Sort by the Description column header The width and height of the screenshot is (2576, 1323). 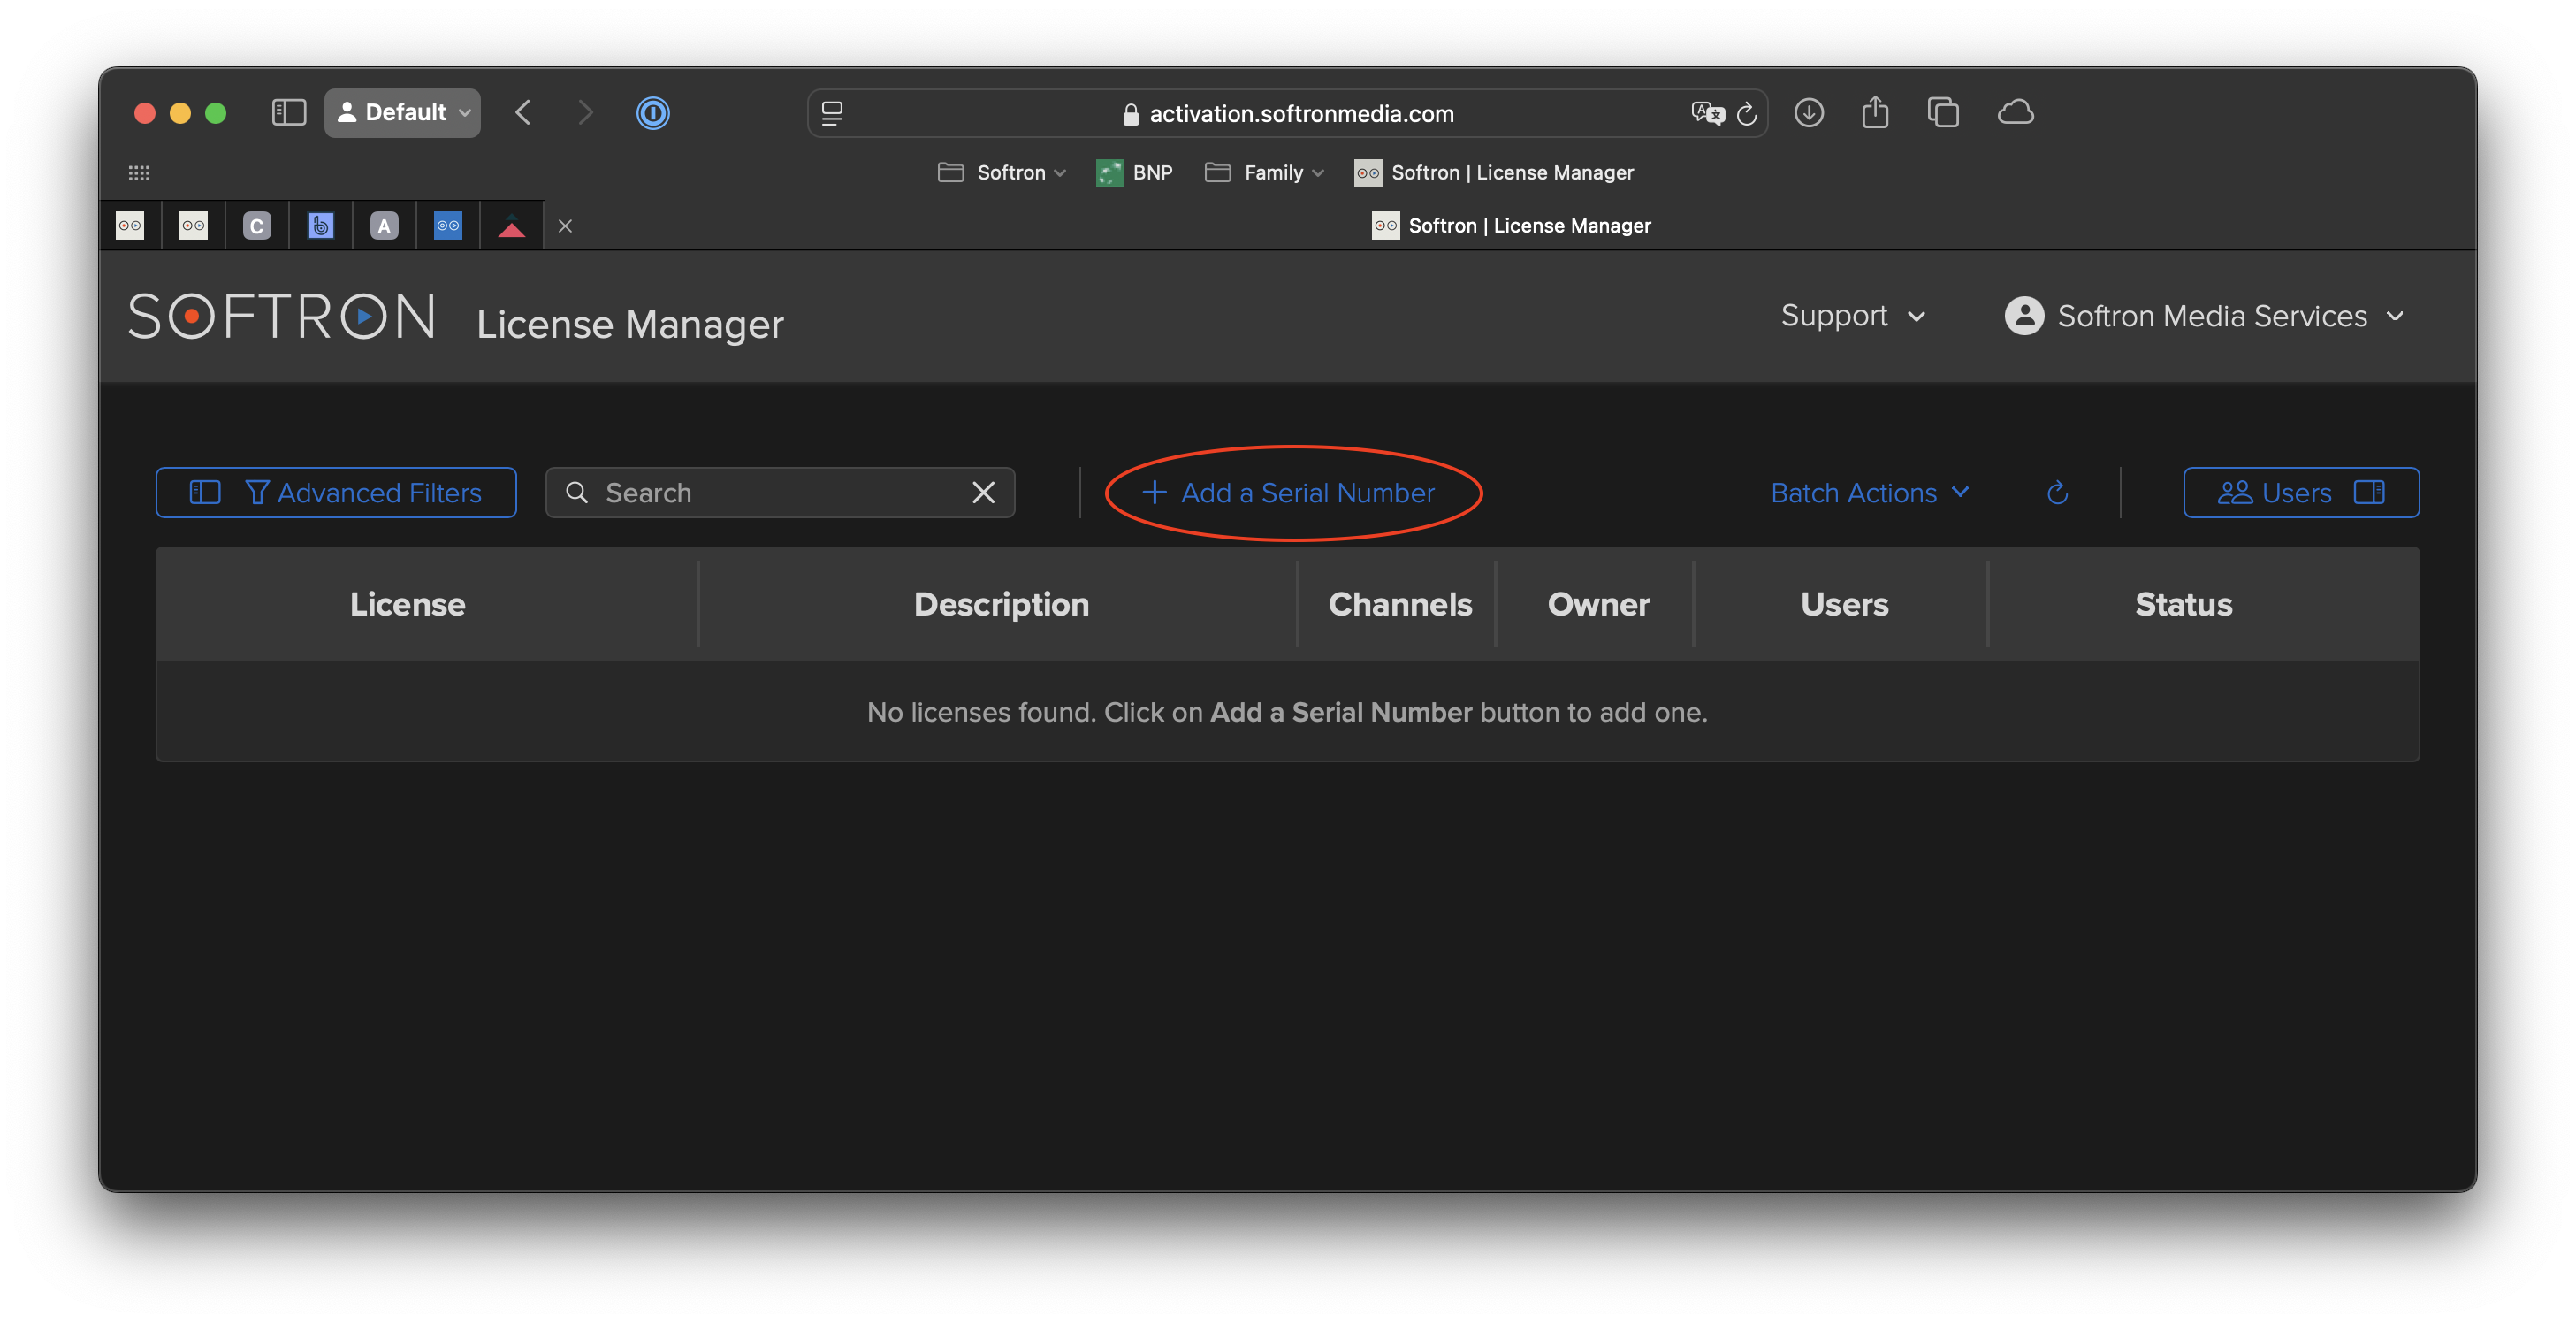1001,603
